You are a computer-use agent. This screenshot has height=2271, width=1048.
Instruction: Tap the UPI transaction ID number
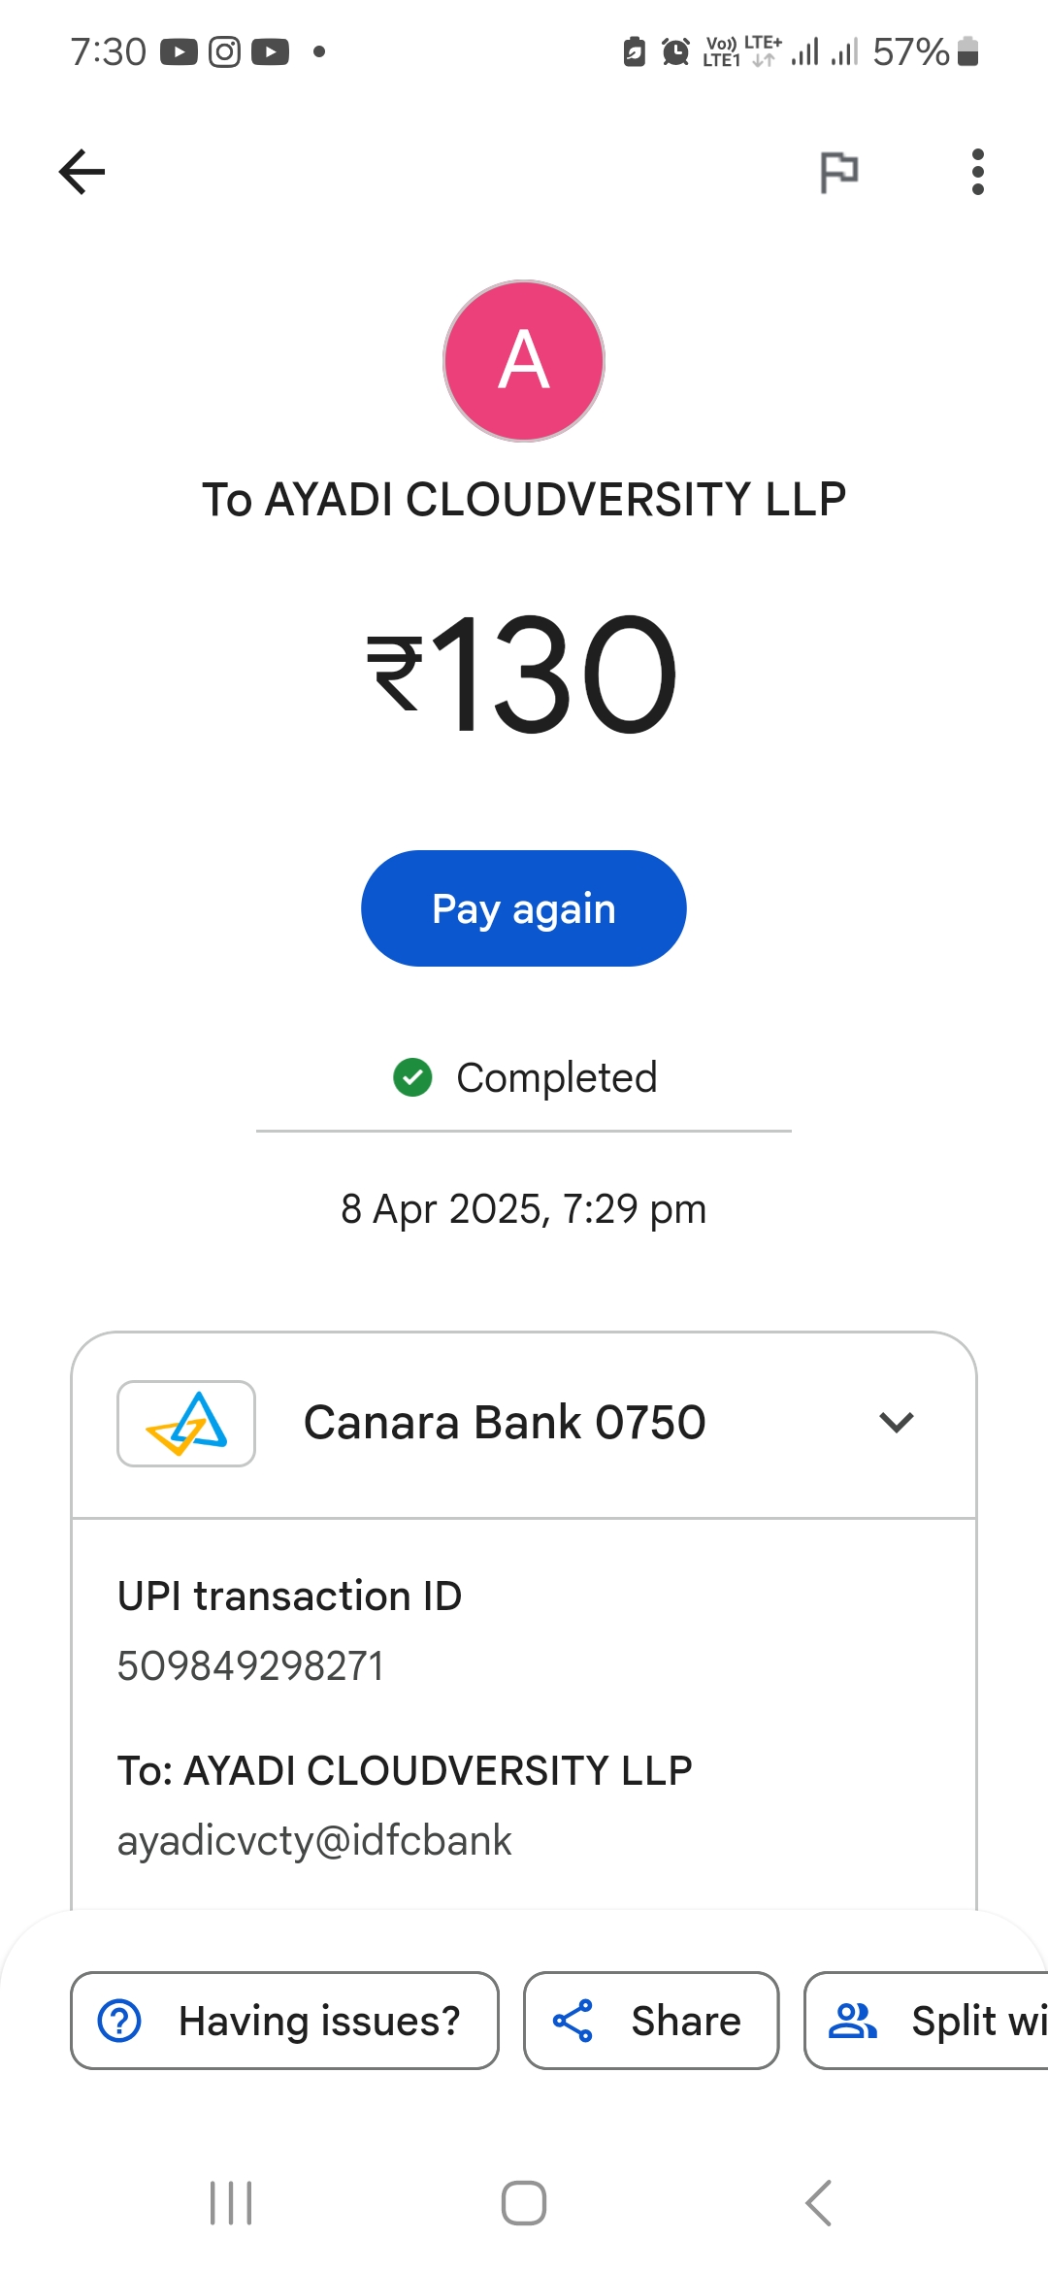point(251,1666)
